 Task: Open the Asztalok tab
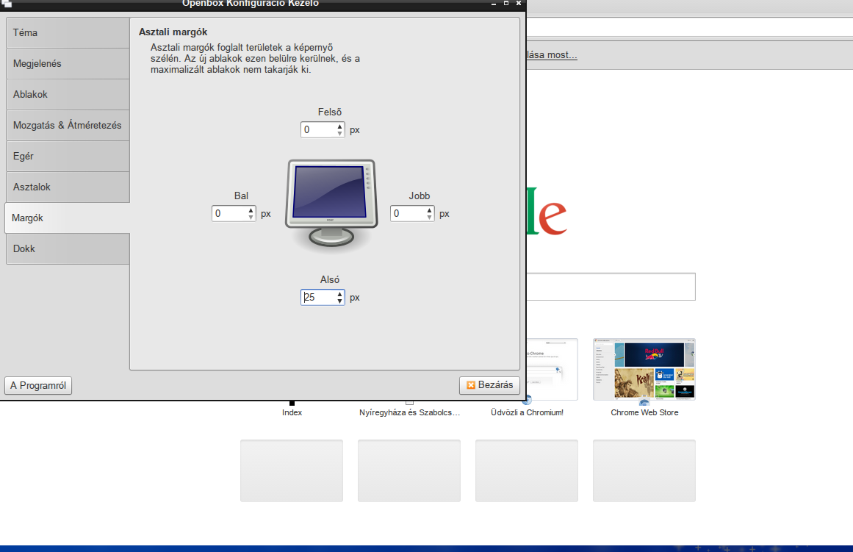point(68,187)
